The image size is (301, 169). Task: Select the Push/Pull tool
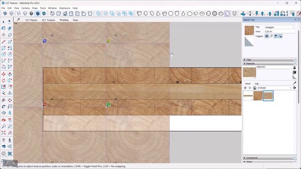9,74
